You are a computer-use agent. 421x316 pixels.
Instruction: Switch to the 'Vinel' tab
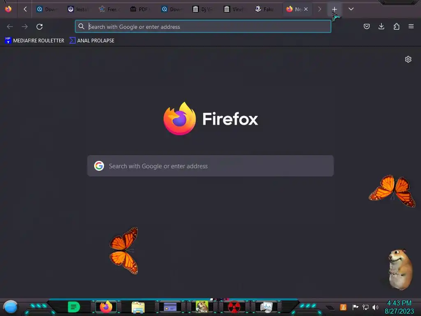pos(234,9)
